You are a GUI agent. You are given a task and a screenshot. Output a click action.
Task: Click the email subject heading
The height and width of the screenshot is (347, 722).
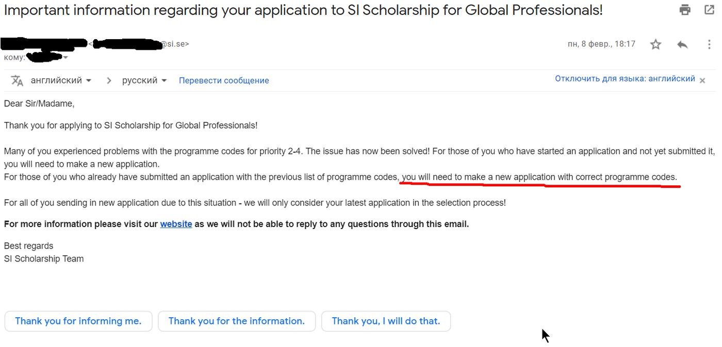point(303,10)
